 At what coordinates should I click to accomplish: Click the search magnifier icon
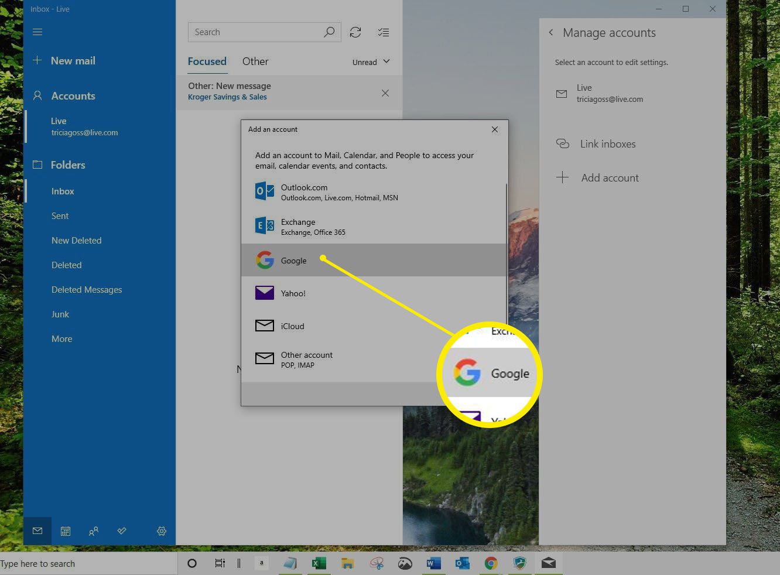[x=329, y=32]
